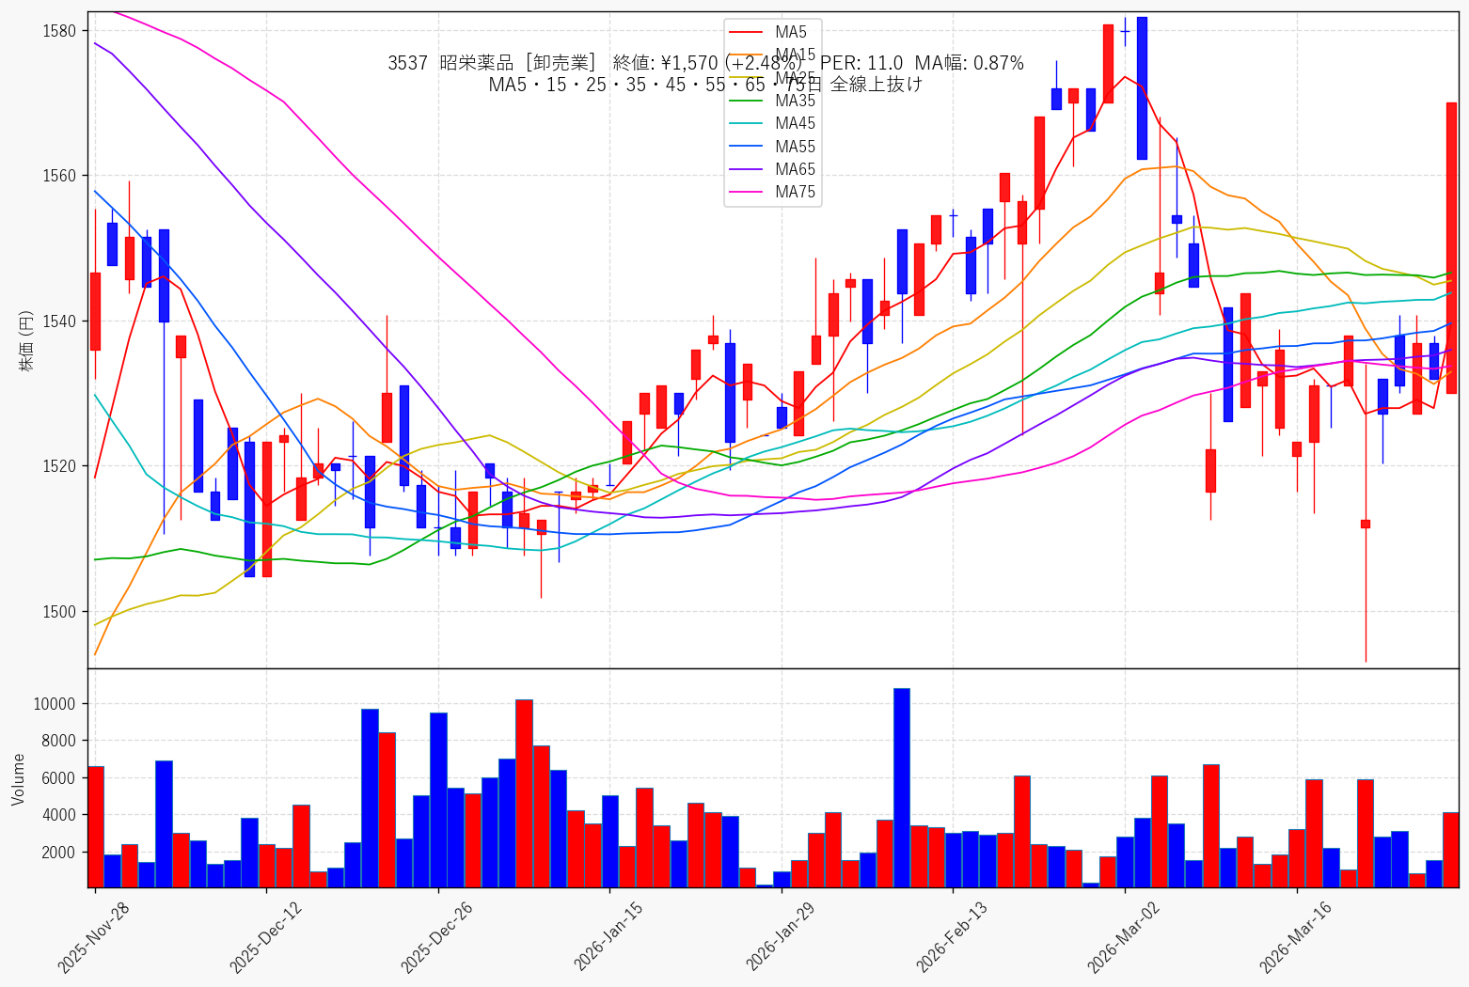Click the 8000 volume tick label
The image size is (1469, 987).
(58, 741)
